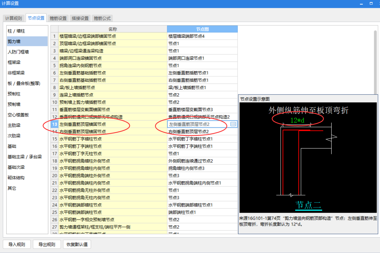Select row 水平钢筋拐角暗柱内侧节点
This screenshot has width=380, height=253.
tap(113, 168)
